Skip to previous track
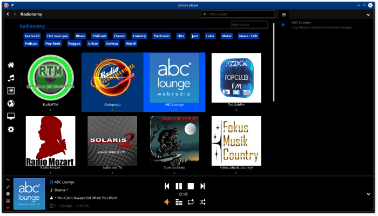The width and height of the screenshot is (378, 216). (167, 186)
